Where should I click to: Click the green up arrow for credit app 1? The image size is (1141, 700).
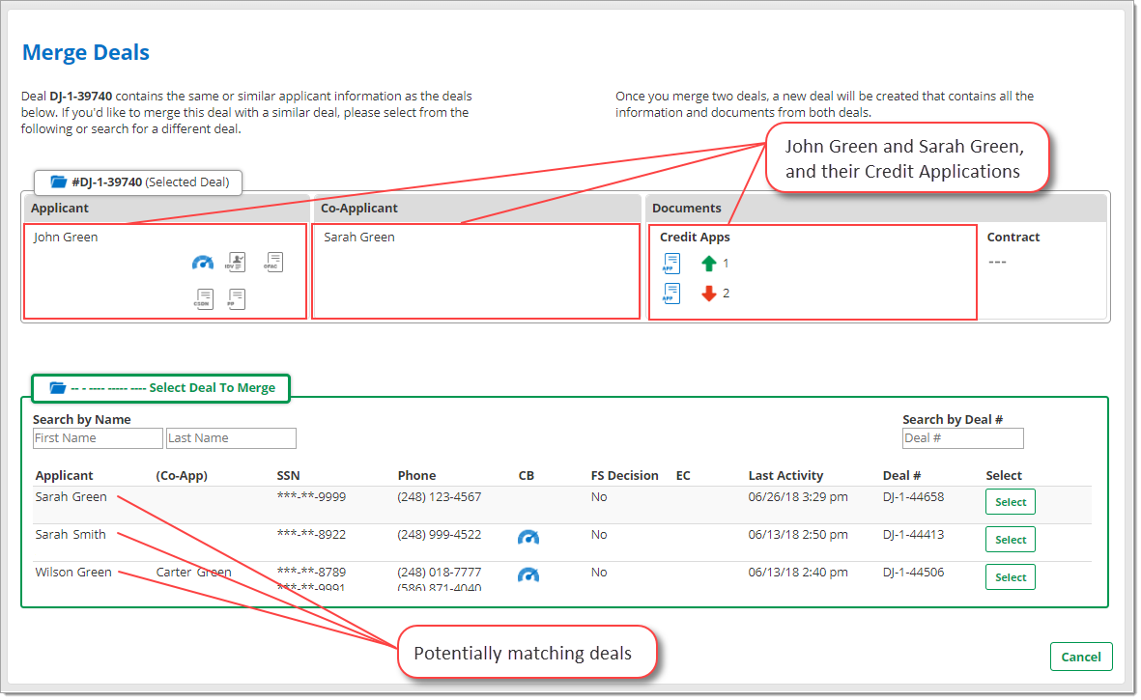click(709, 264)
